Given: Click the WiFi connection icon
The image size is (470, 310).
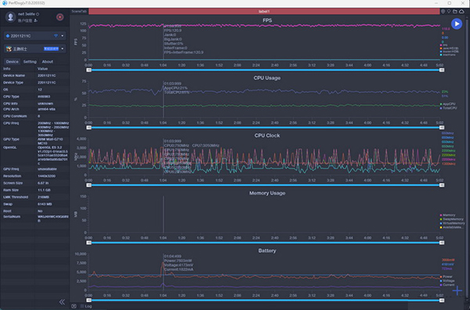Looking at the screenshot, I should coord(56,36).
